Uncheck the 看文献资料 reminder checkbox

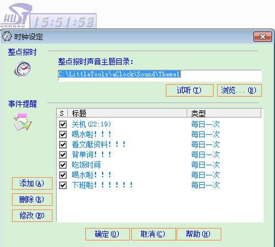[x=63, y=145]
